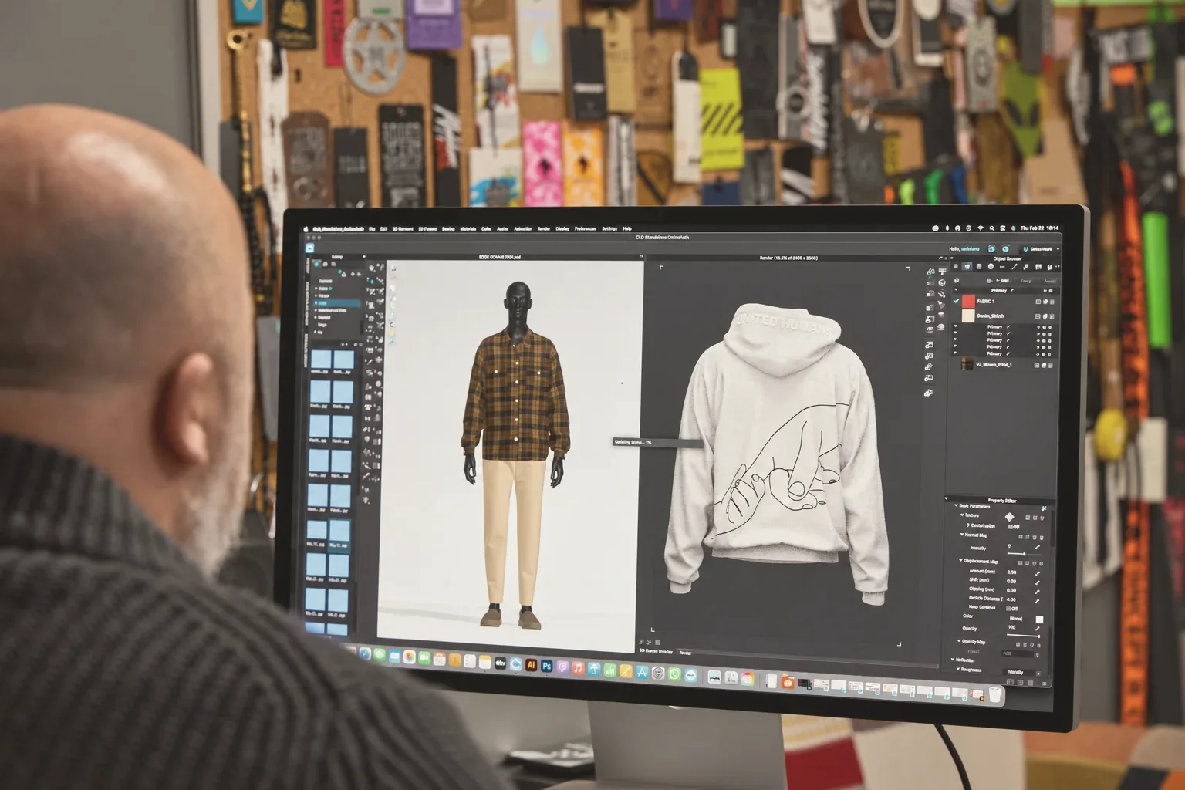This screenshot has height=790, width=1185.
Task: Toggle the Keep Continuous checkbox
Action: pyautogui.click(x=1008, y=609)
